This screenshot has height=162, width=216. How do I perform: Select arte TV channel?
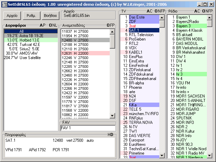pos(140,92)
